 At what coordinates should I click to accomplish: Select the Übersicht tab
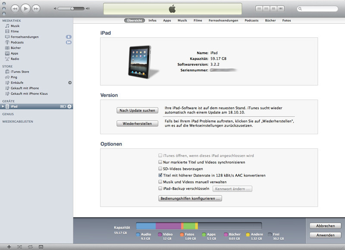(135, 20)
